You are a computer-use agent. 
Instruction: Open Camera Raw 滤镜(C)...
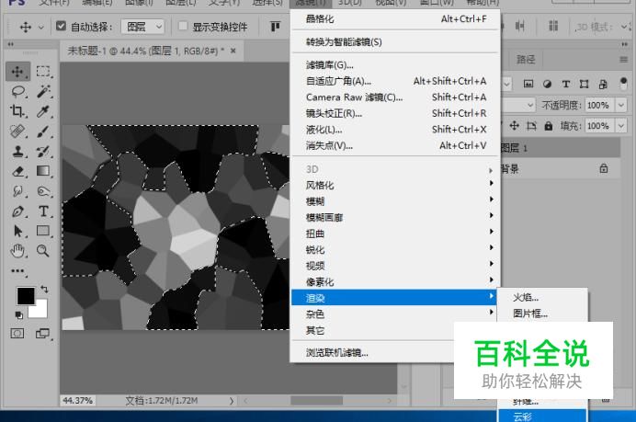click(x=395, y=97)
